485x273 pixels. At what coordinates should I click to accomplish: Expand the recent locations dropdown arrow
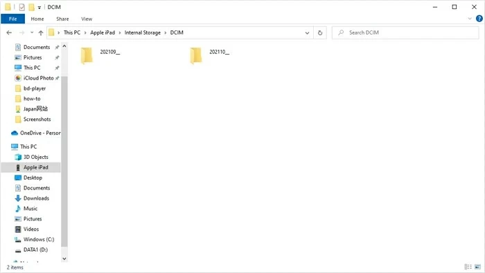pos(32,32)
